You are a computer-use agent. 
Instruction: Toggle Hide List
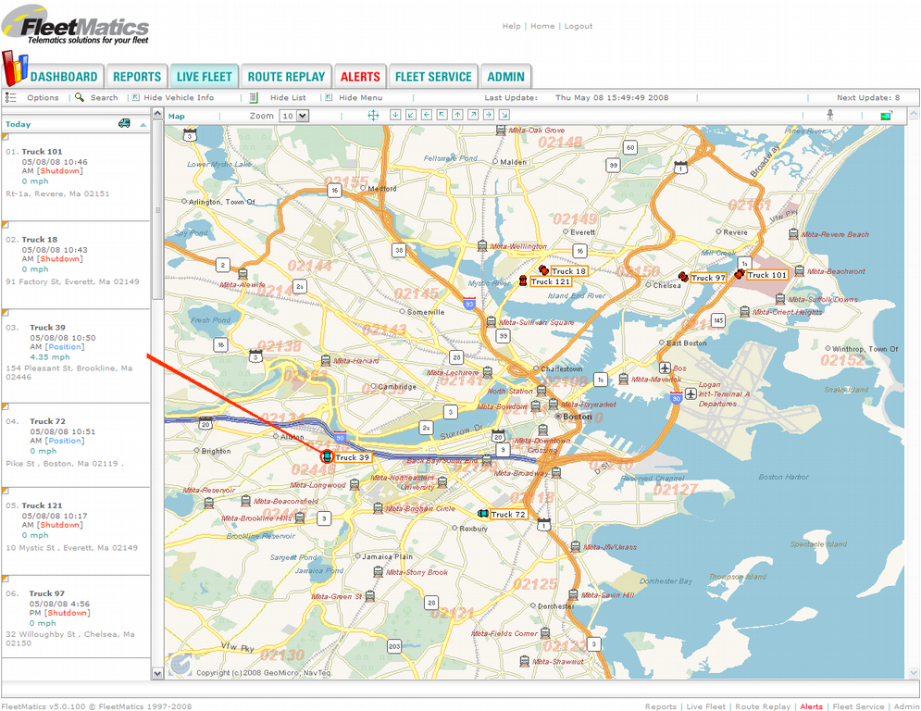tap(288, 97)
